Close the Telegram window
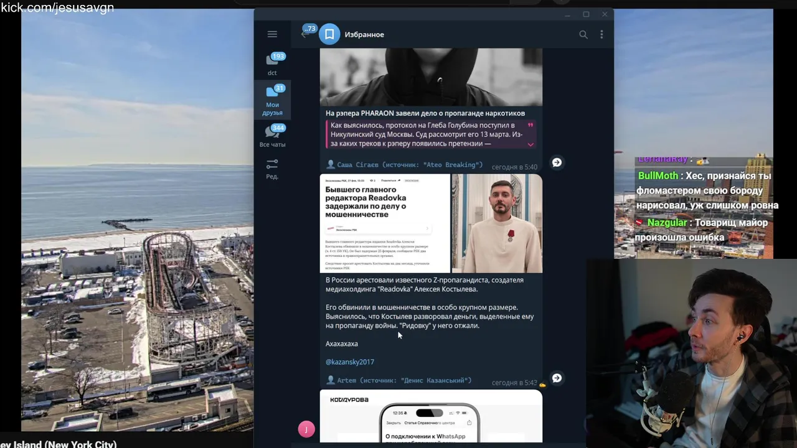 605,14
